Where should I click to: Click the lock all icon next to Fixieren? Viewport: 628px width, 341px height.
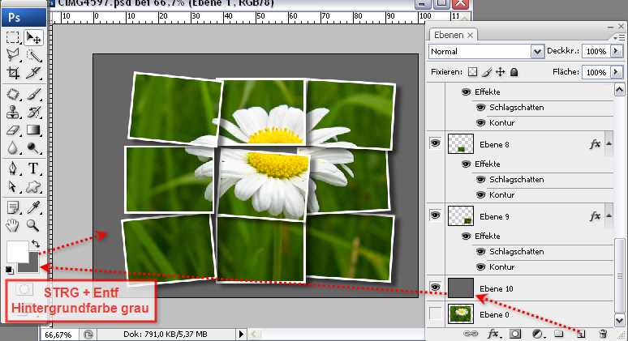click(514, 72)
